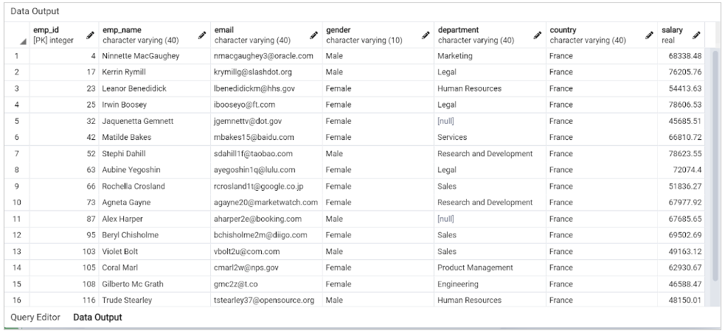Click the name cell Rochella Crosland
725x333 pixels.
(x=155, y=186)
